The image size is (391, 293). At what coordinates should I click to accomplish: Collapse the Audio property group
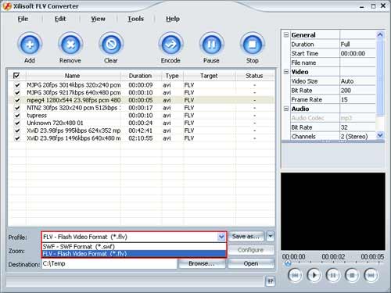coord(286,109)
